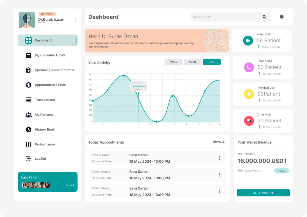Select the Year activity range
The image size is (307, 217).
[x=212, y=62]
